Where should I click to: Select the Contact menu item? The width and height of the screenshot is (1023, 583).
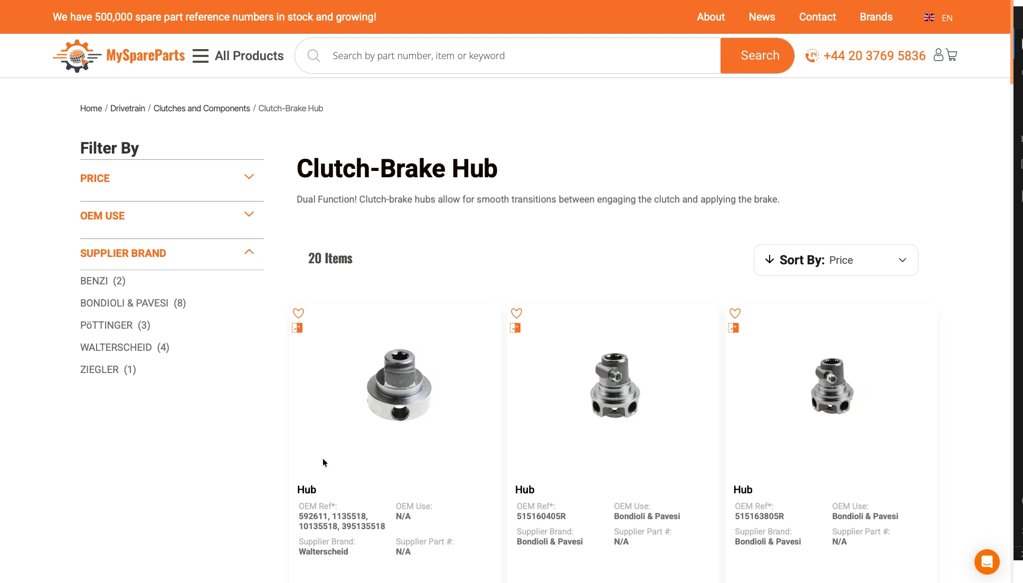point(817,17)
